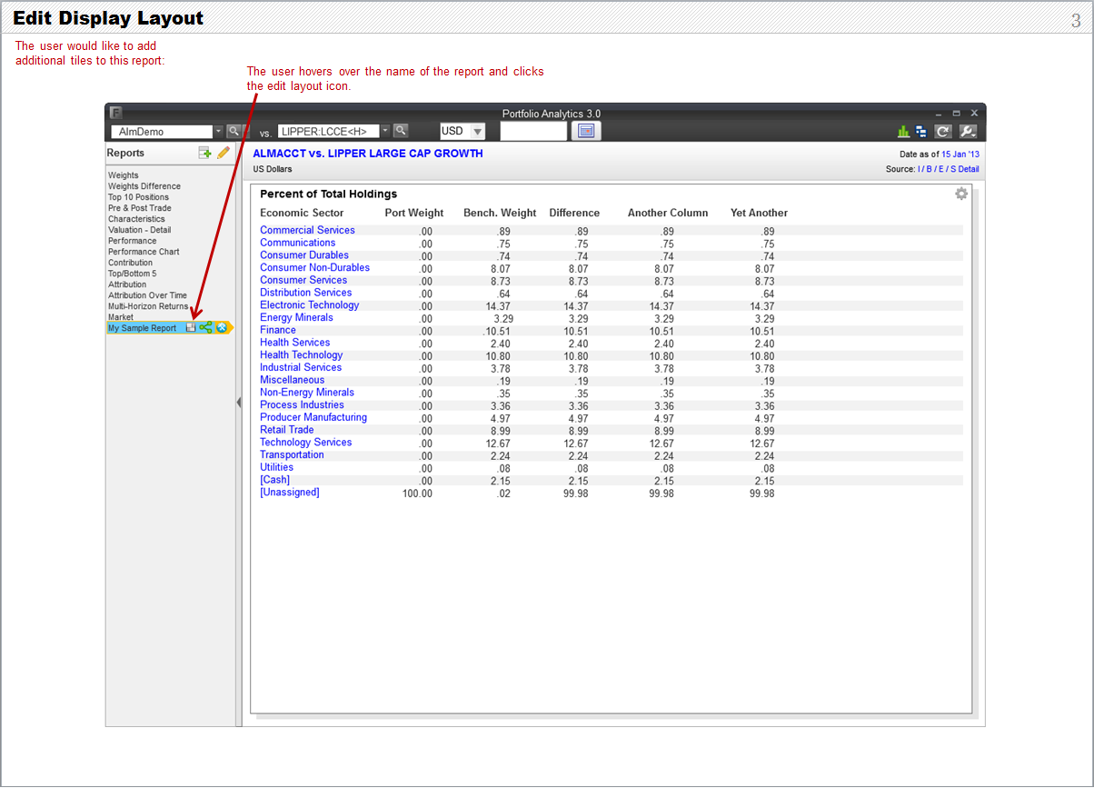
Task: Open the Communications sector link
Action: 298,243
